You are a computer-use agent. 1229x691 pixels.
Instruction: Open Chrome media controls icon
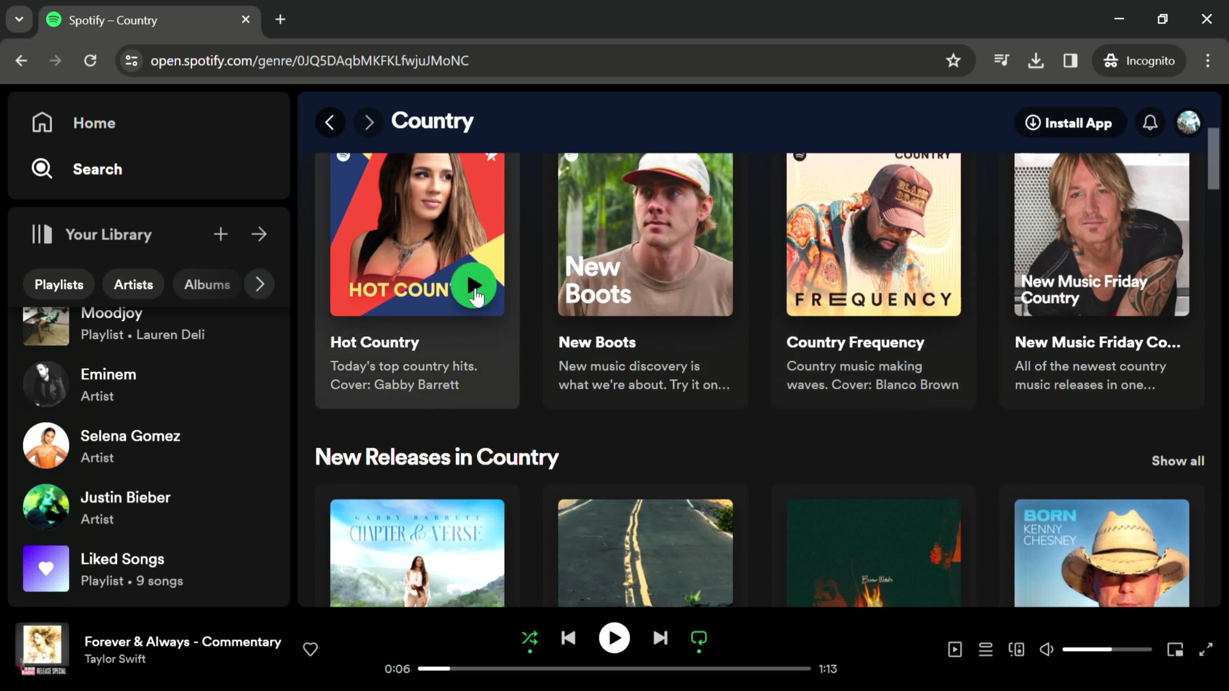(1001, 60)
